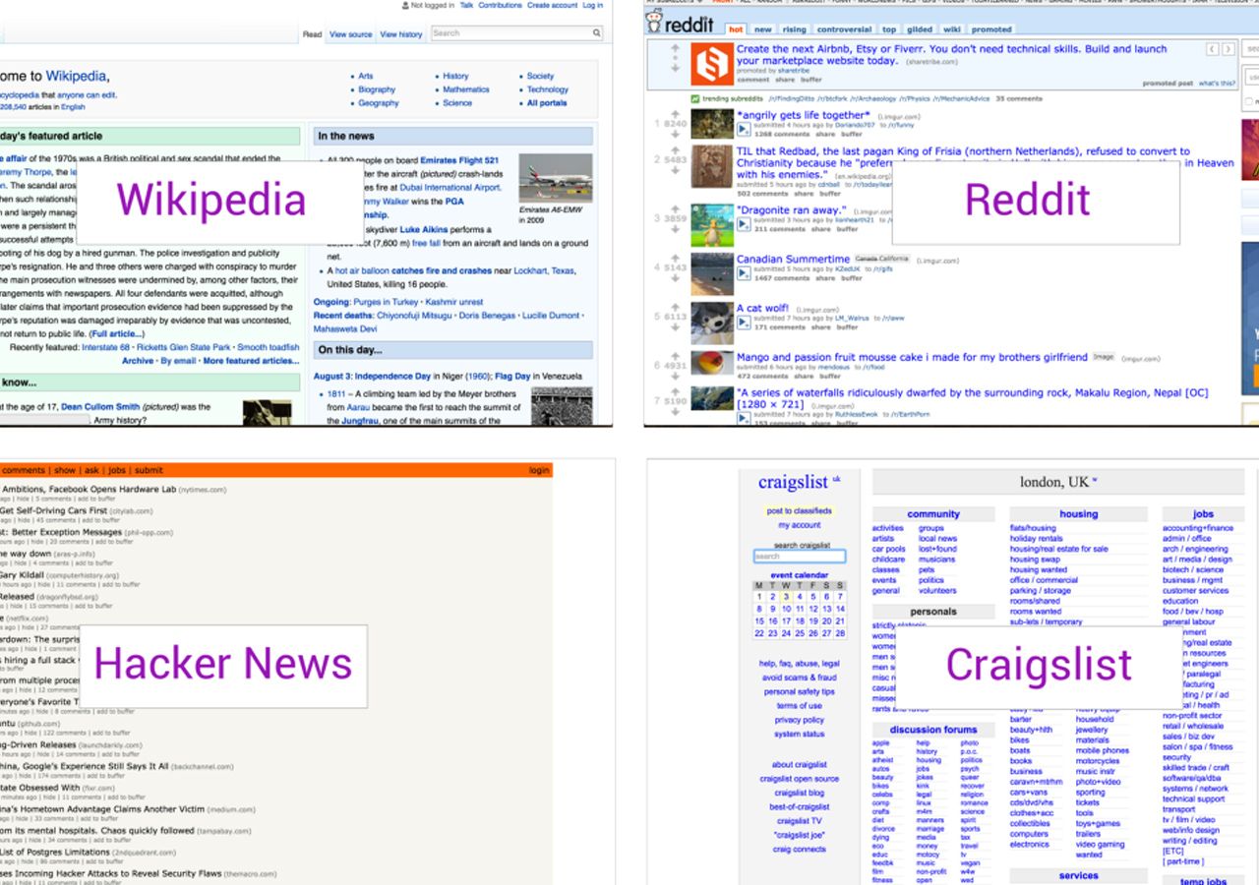Screen dimensions: 1259x885
Task: Upvote the "Dragonite ran away." post
Action: 675,208
